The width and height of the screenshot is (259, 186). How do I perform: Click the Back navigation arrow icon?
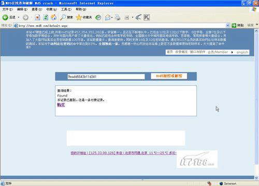(5, 17)
